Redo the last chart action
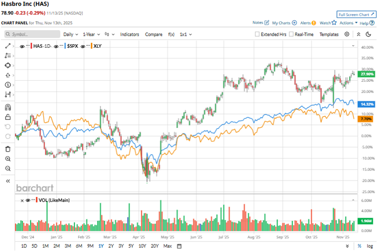The width and height of the screenshot is (377, 251). pyautogui.click(x=8, y=136)
